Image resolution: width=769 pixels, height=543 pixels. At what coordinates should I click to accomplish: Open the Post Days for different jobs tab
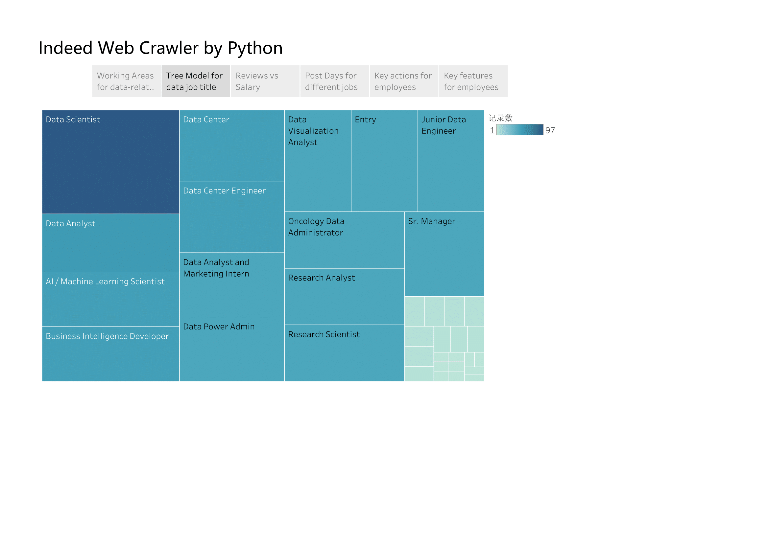pos(335,81)
